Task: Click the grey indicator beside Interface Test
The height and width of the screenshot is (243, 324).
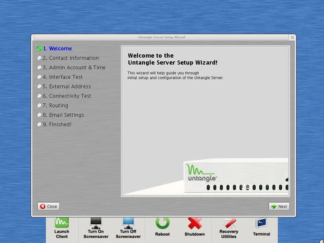Action: [x=39, y=77]
